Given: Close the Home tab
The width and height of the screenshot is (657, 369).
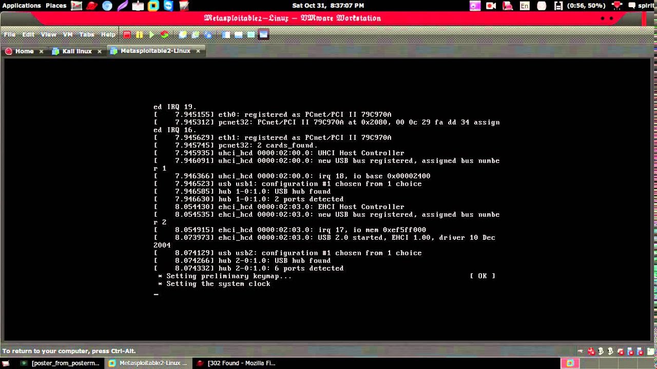Looking at the screenshot, I should (42, 51).
